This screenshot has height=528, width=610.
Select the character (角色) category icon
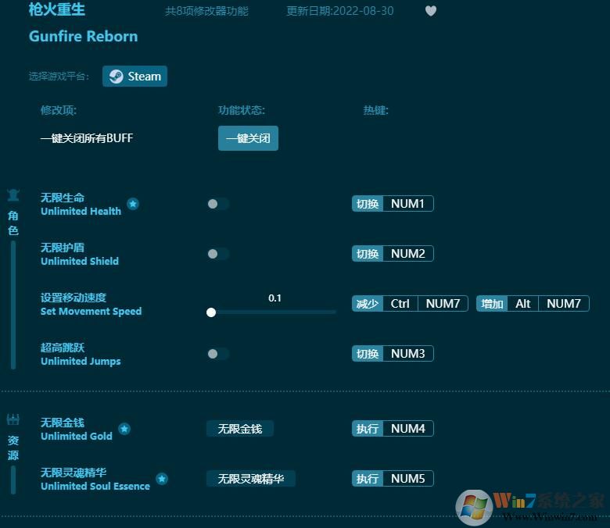(13, 195)
